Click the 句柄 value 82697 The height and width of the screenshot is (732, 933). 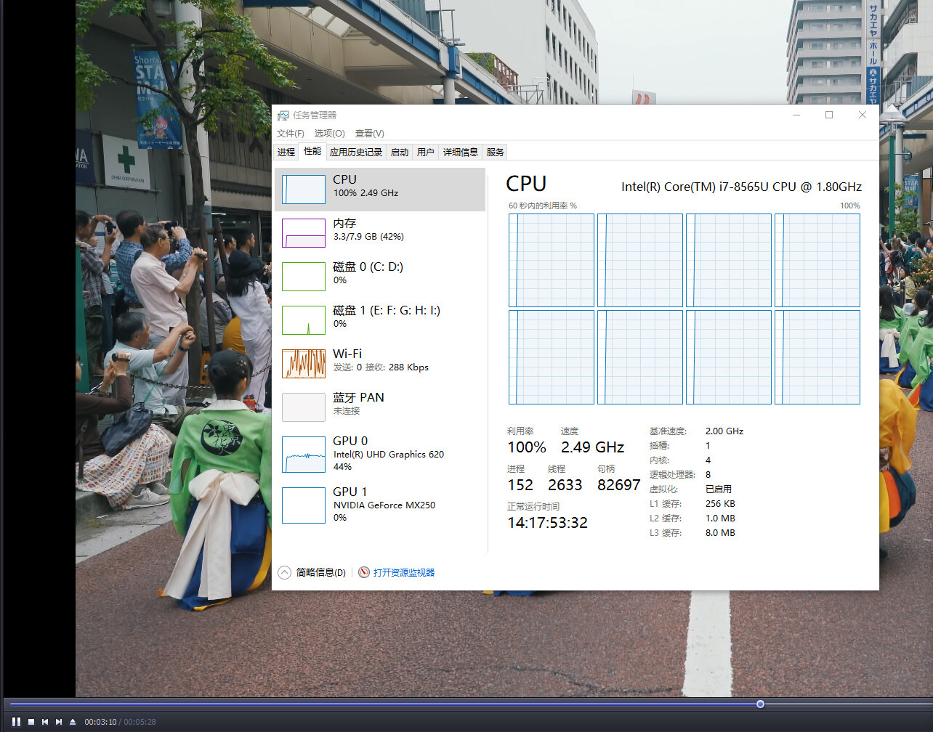point(619,485)
